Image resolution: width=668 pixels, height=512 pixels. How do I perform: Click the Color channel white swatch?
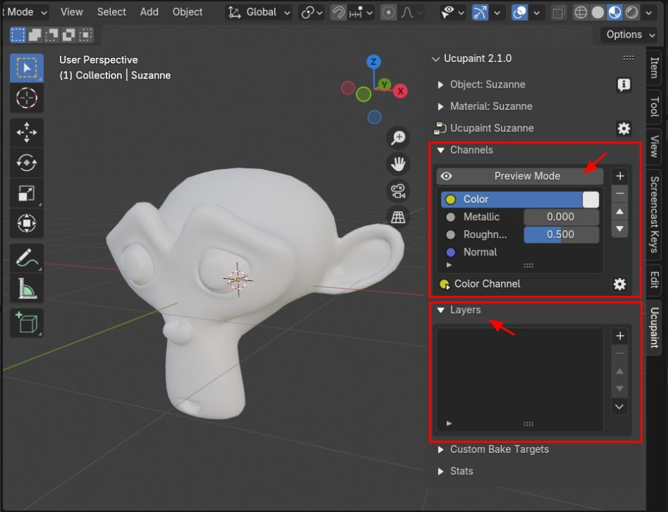590,199
